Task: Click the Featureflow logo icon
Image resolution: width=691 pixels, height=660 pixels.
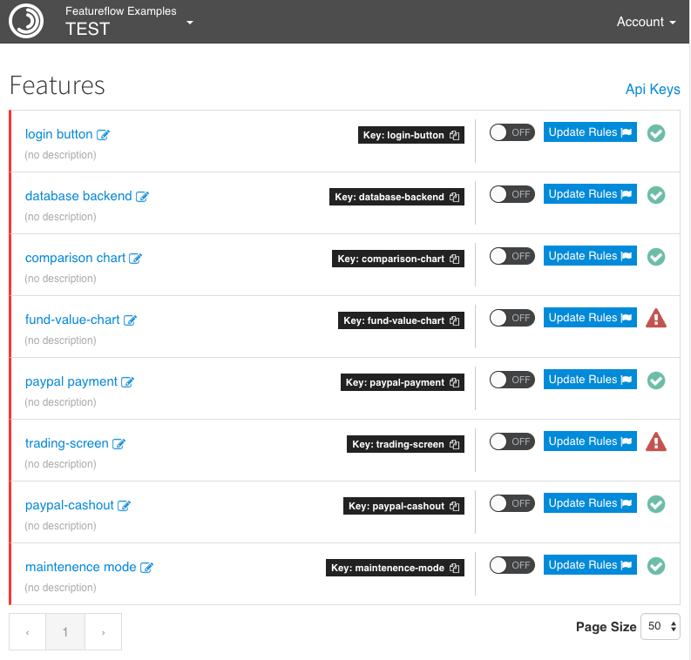Action: (26, 22)
